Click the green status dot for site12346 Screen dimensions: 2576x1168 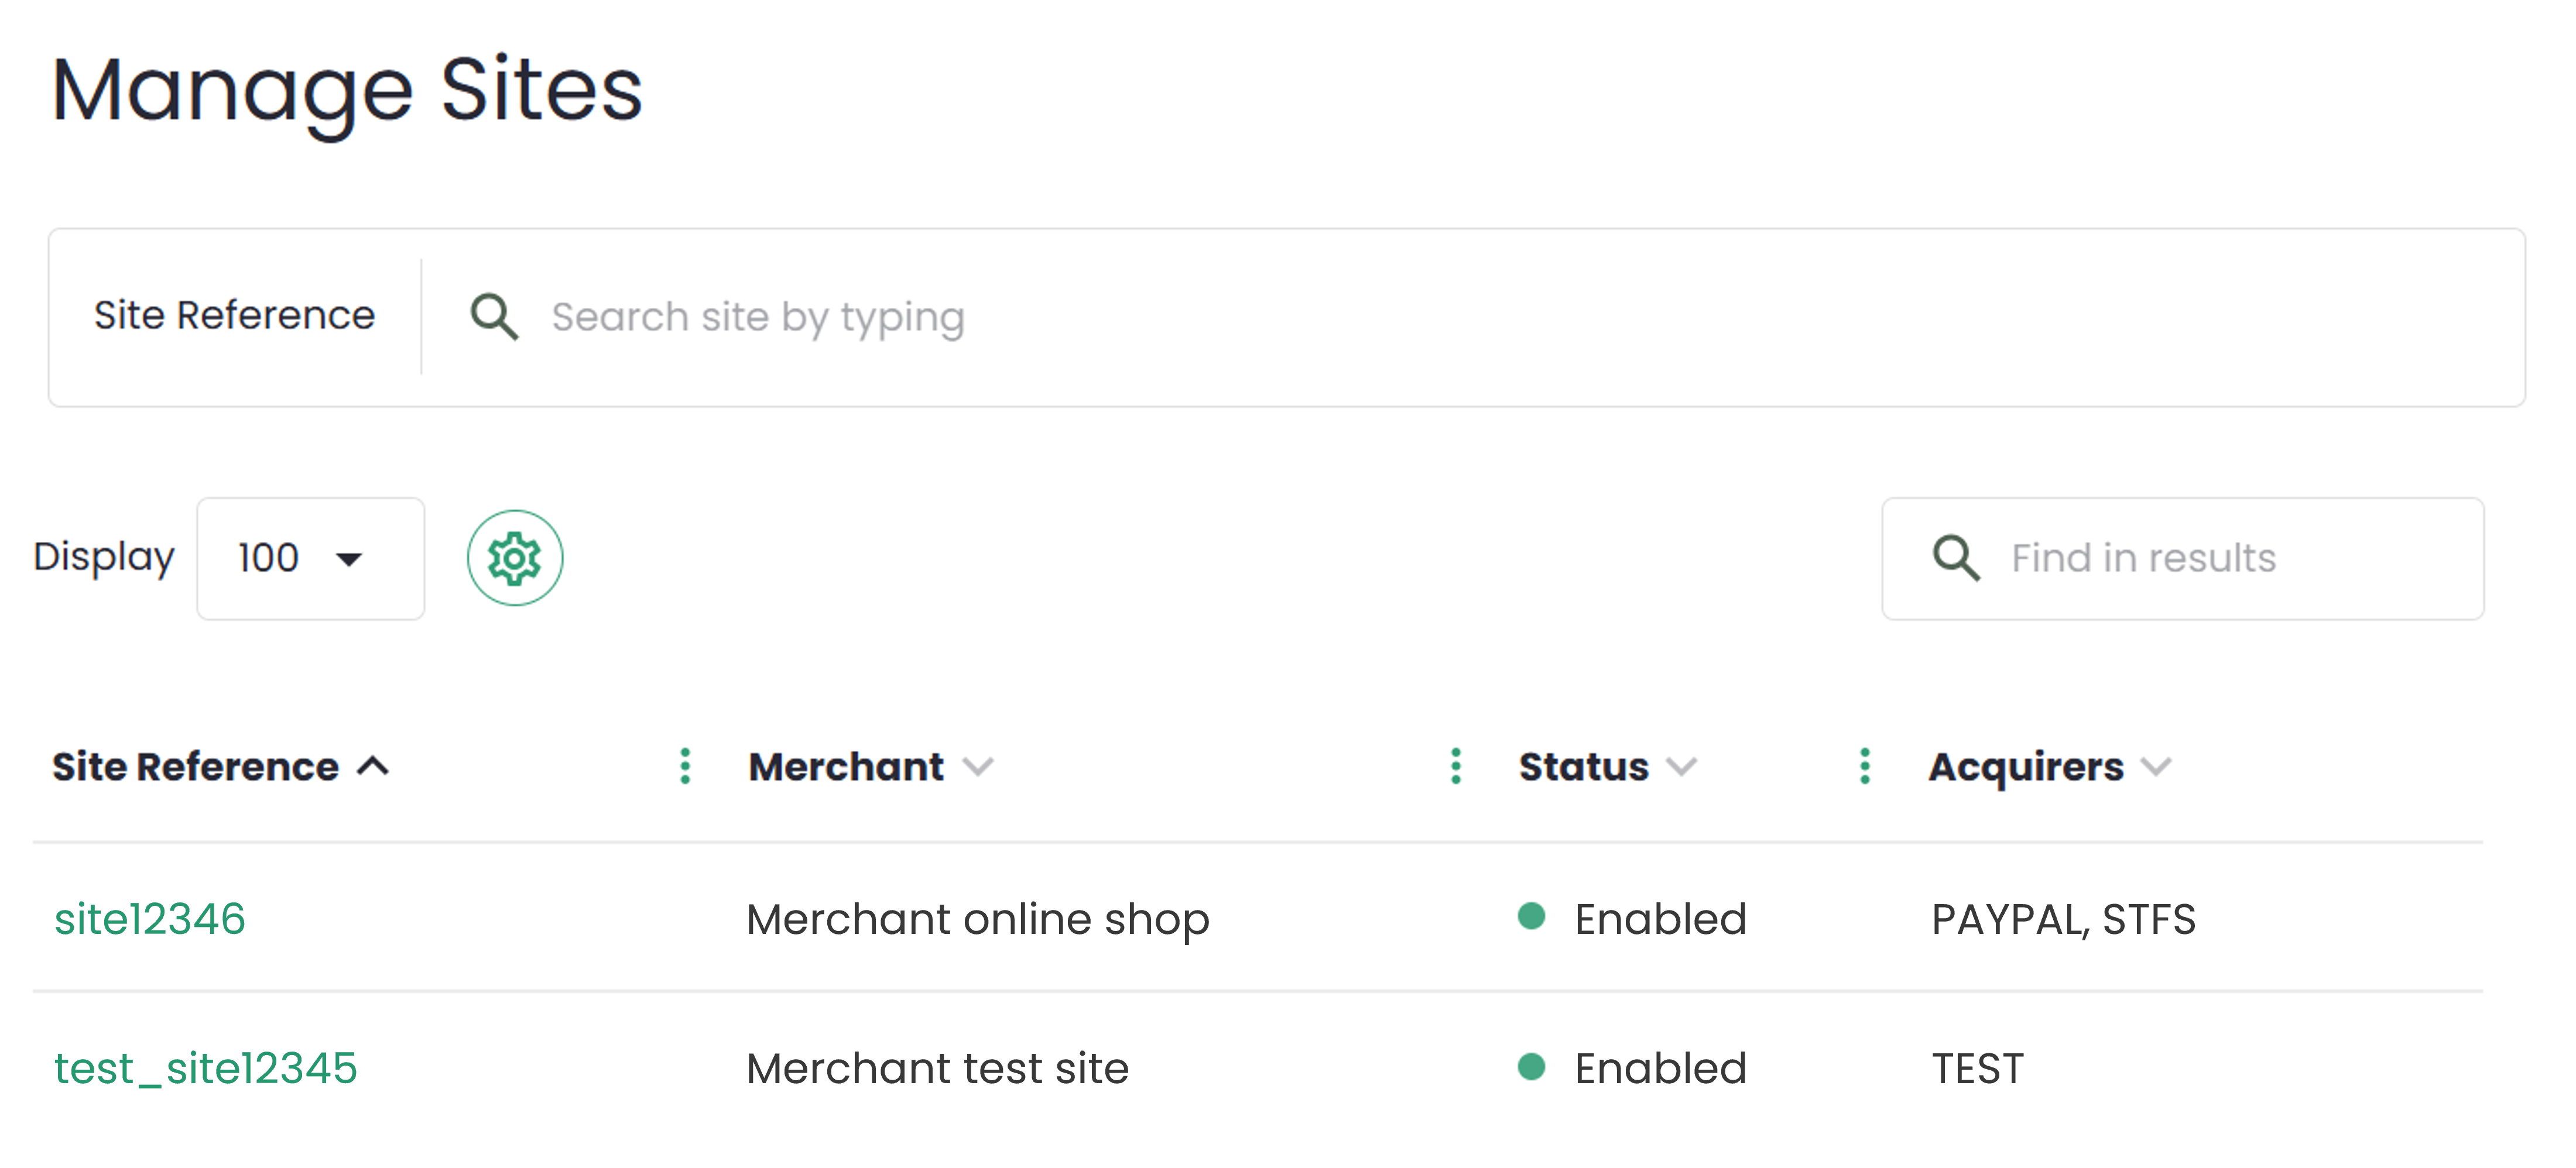tap(1531, 916)
